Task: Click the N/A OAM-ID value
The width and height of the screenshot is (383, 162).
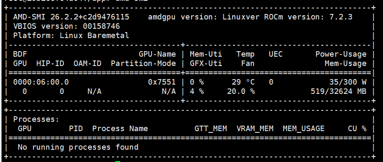Action: tap(95, 91)
